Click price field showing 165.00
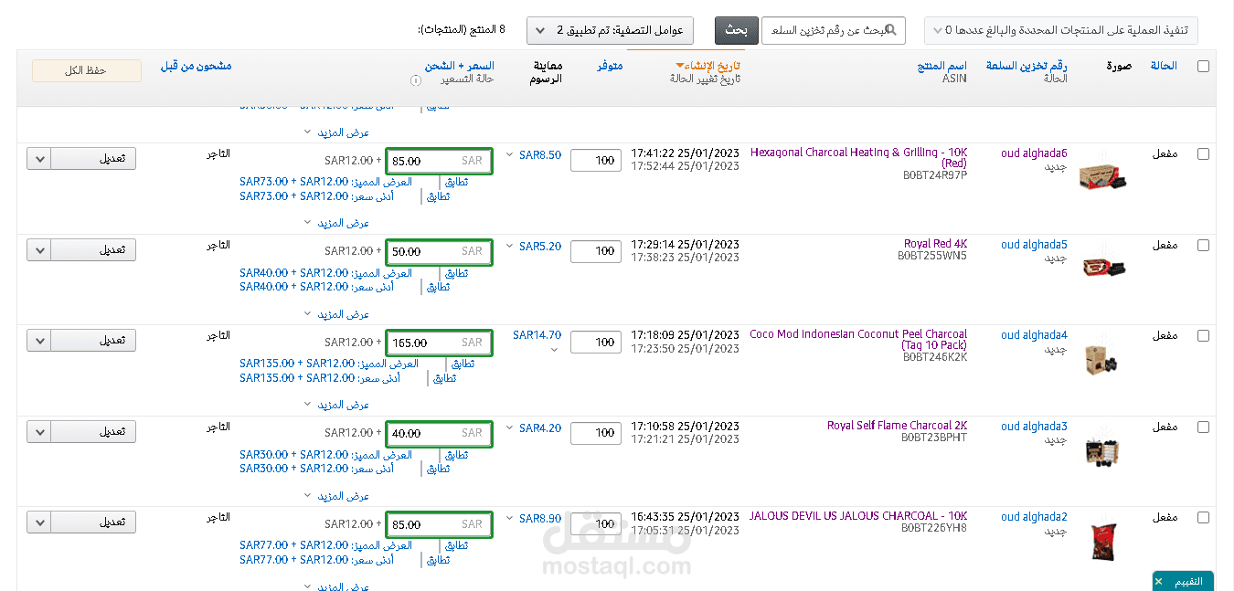 439,343
